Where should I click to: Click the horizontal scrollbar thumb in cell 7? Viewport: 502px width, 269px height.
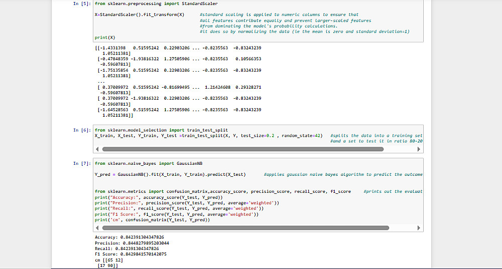click(245, 228)
